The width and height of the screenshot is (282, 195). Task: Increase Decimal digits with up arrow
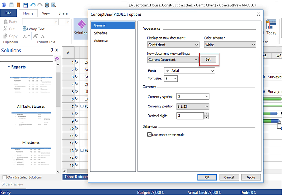(x=207, y=114)
